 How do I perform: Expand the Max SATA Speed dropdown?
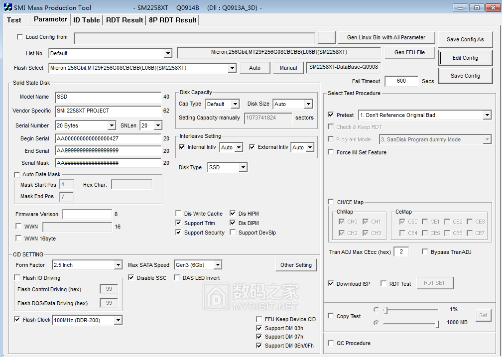[217, 265]
